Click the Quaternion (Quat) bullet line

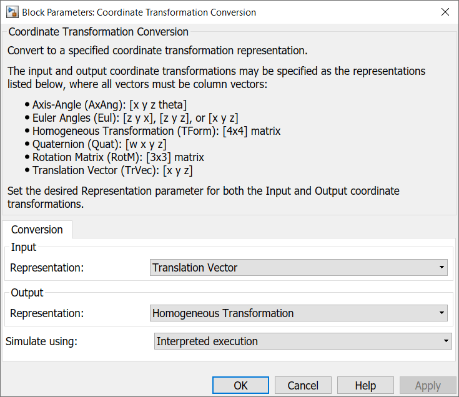tap(99, 144)
